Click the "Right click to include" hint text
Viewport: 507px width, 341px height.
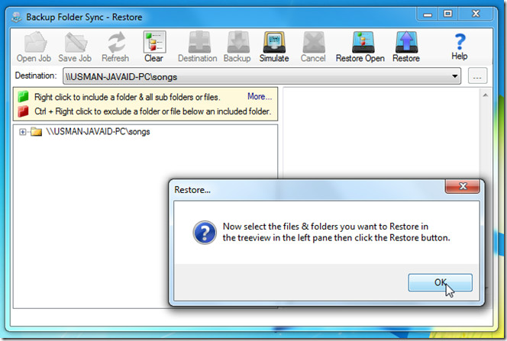(x=127, y=97)
